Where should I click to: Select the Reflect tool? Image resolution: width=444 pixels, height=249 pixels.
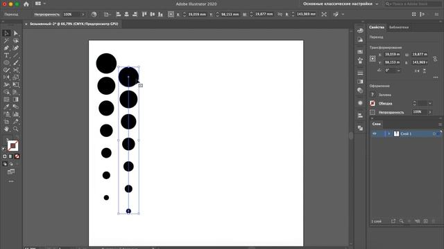pyautogui.click(x=6, y=77)
